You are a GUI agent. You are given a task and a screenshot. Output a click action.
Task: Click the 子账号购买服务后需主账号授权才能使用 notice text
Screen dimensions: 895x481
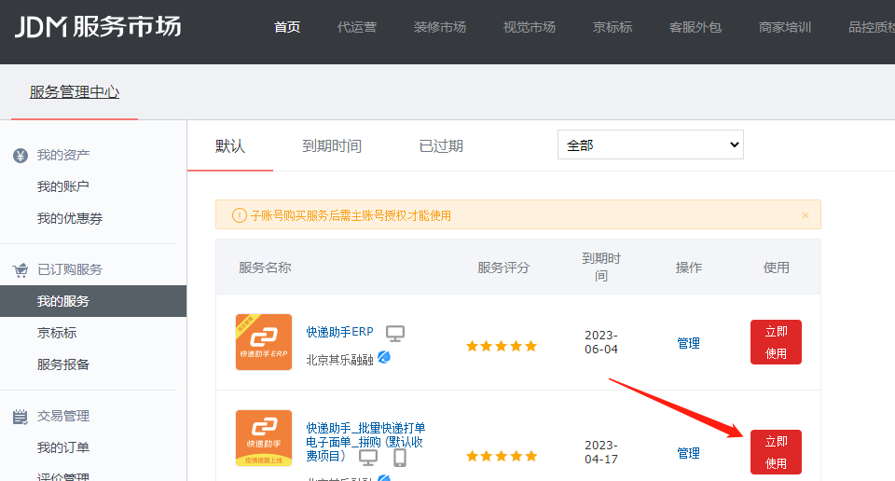point(351,215)
